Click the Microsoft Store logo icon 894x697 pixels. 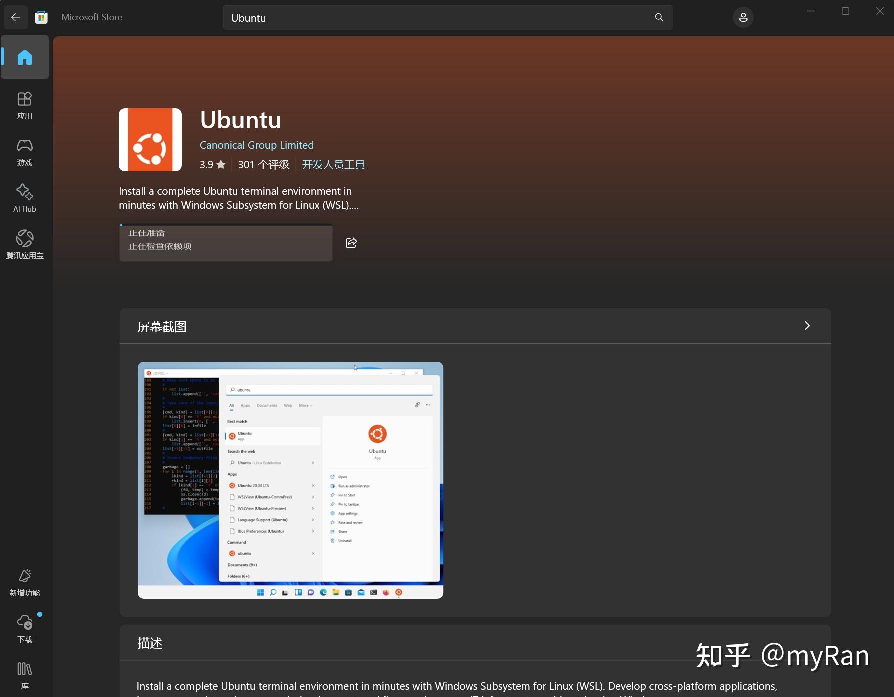41,17
